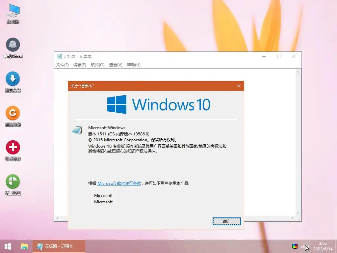The height and width of the screenshot is (253, 337).
Task: Click the date 2023/6/14 in the tray
Action: (323, 249)
